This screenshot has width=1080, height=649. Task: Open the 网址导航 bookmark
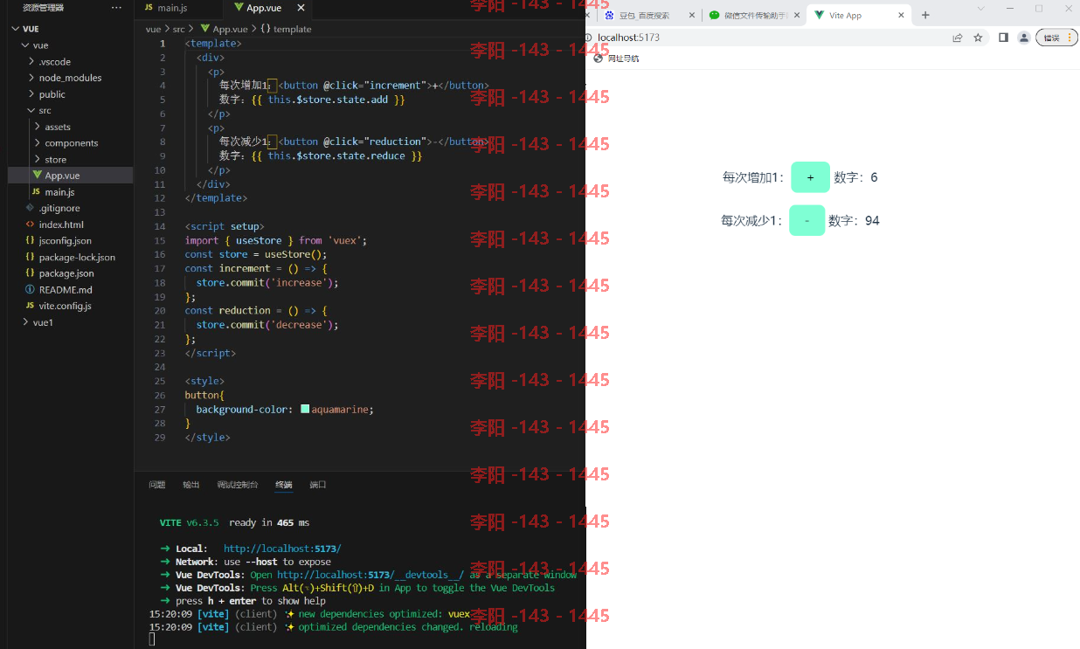coord(616,59)
